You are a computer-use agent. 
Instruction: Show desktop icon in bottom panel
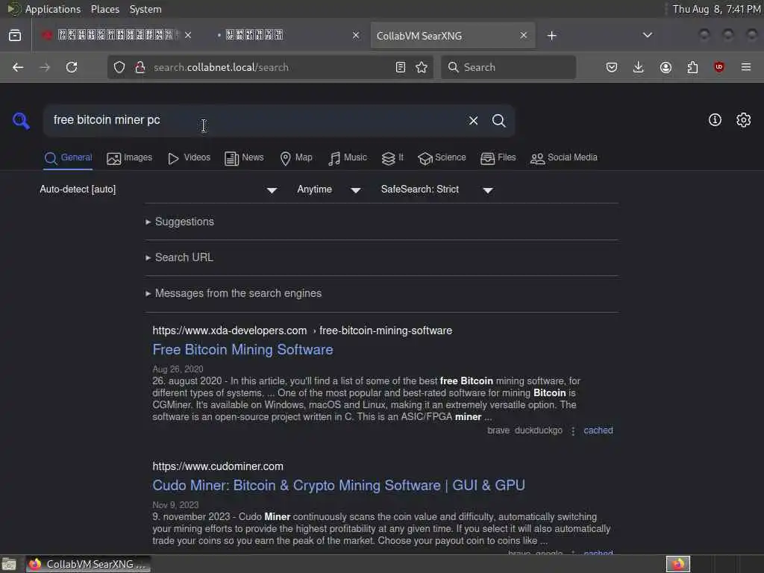tap(9, 564)
